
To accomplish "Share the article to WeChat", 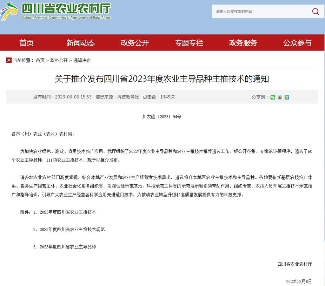I will point(273,97).
